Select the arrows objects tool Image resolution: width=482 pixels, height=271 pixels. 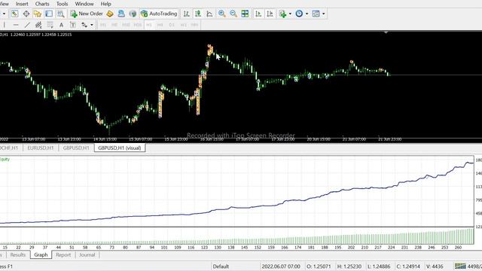84,25
